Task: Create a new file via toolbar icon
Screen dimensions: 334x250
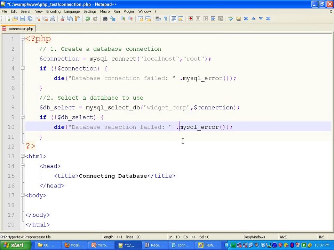Action: [8, 19]
